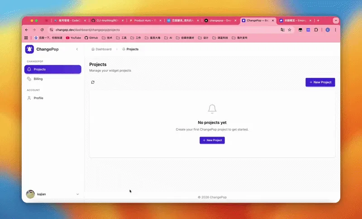Click the dark extension icon beside the star

click(300, 30)
